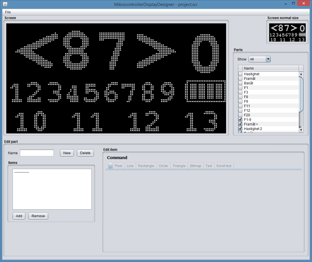The height and width of the screenshot is (262, 312).
Task: Click the right arrow symbol on screen
Action: 156,51
